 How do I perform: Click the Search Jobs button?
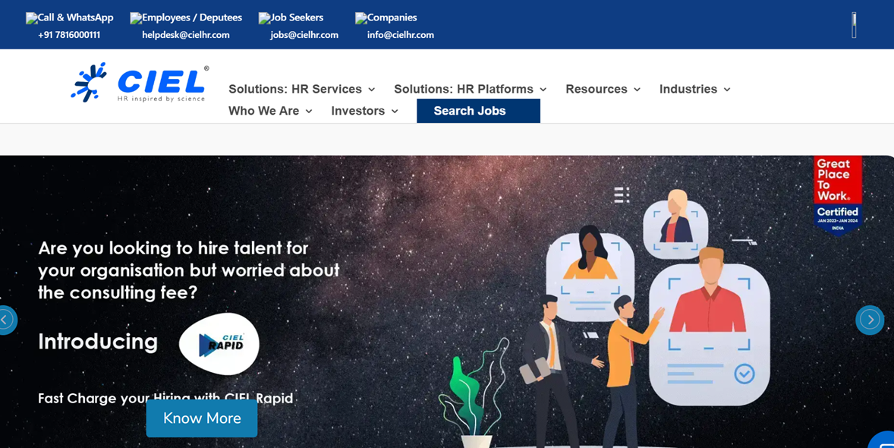[x=478, y=111]
